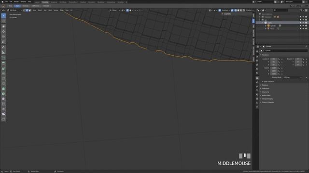This screenshot has height=173, width=309.
Task: Select the Smooth vertices tool
Action: 3,99
